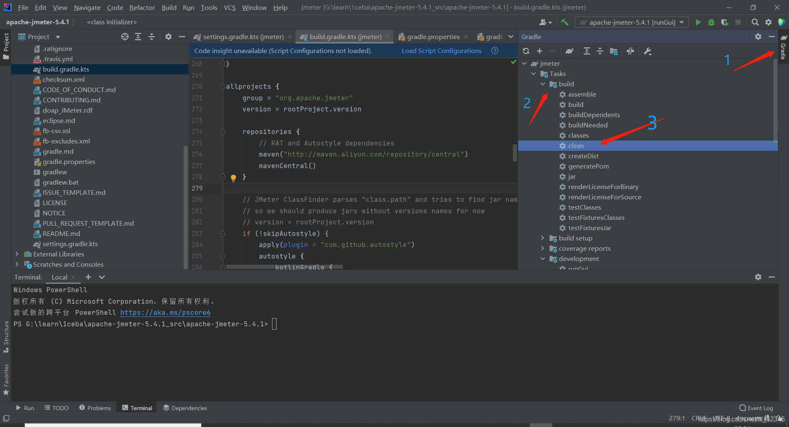
Task: Open Terminal panel settings gear
Action: tap(758, 277)
